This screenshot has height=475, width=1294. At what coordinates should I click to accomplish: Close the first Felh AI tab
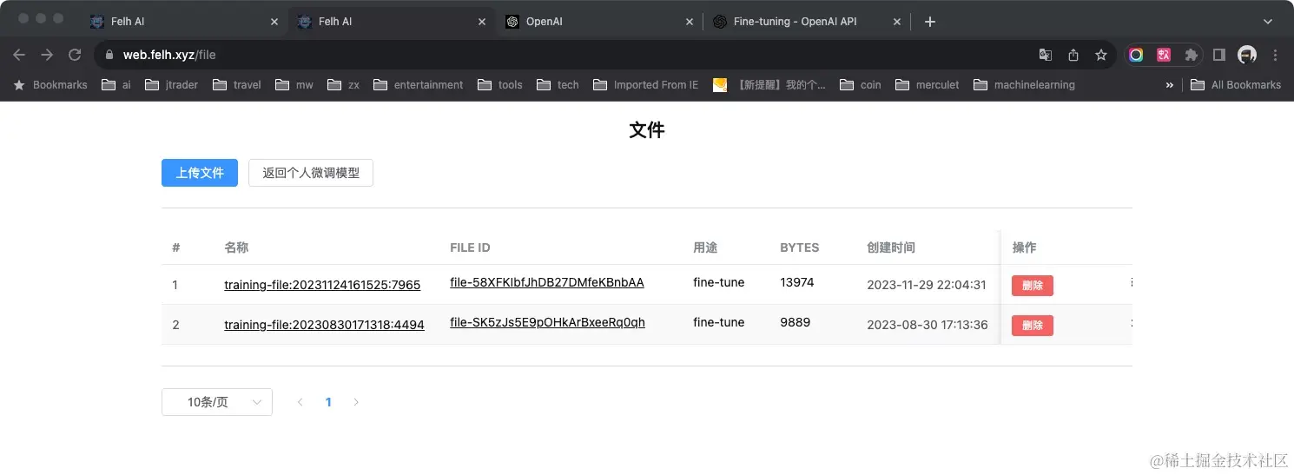(x=274, y=22)
